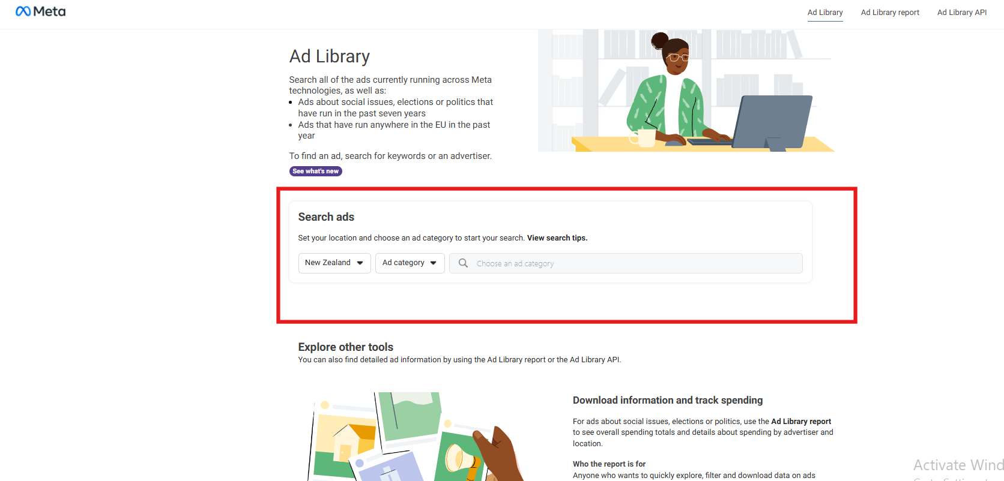Screen dimensions: 1004x481
Task: Click the woman at laptop illustration
Action: coord(686,91)
